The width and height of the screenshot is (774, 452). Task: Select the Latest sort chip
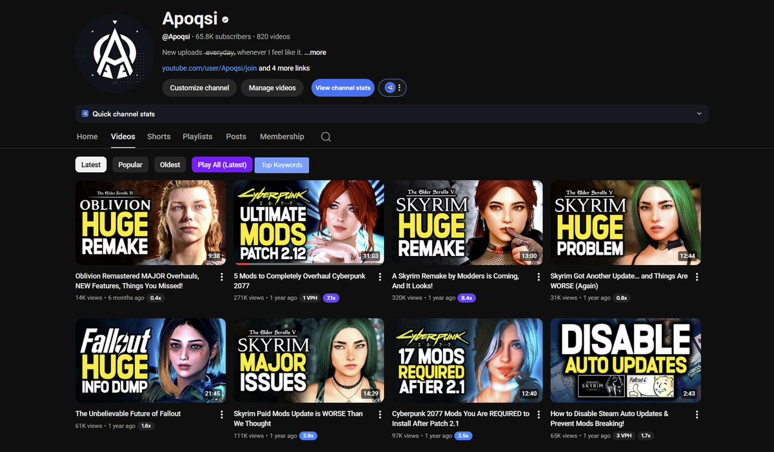coord(91,164)
